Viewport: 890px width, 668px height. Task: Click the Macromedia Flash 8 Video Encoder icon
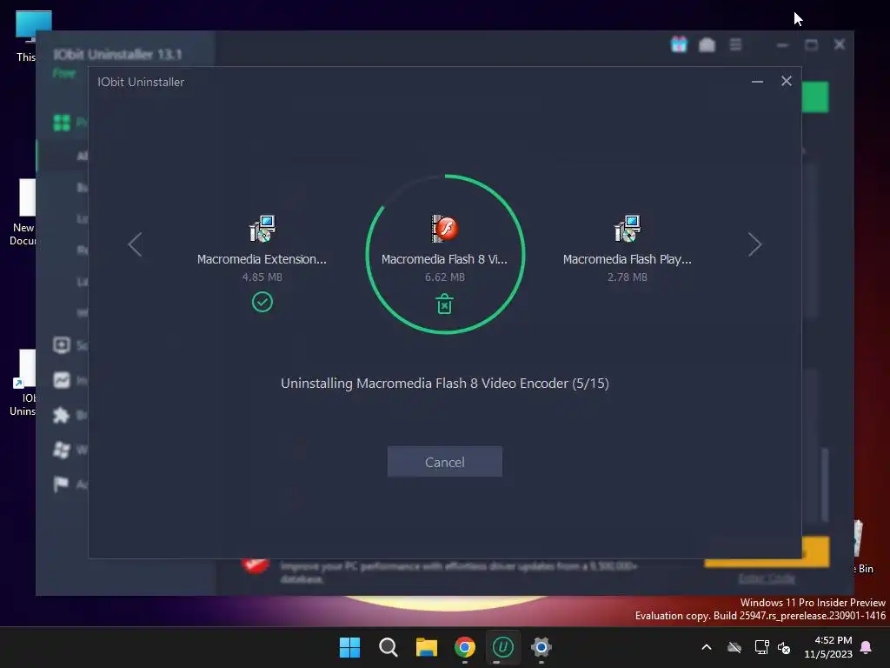click(x=444, y=229)
